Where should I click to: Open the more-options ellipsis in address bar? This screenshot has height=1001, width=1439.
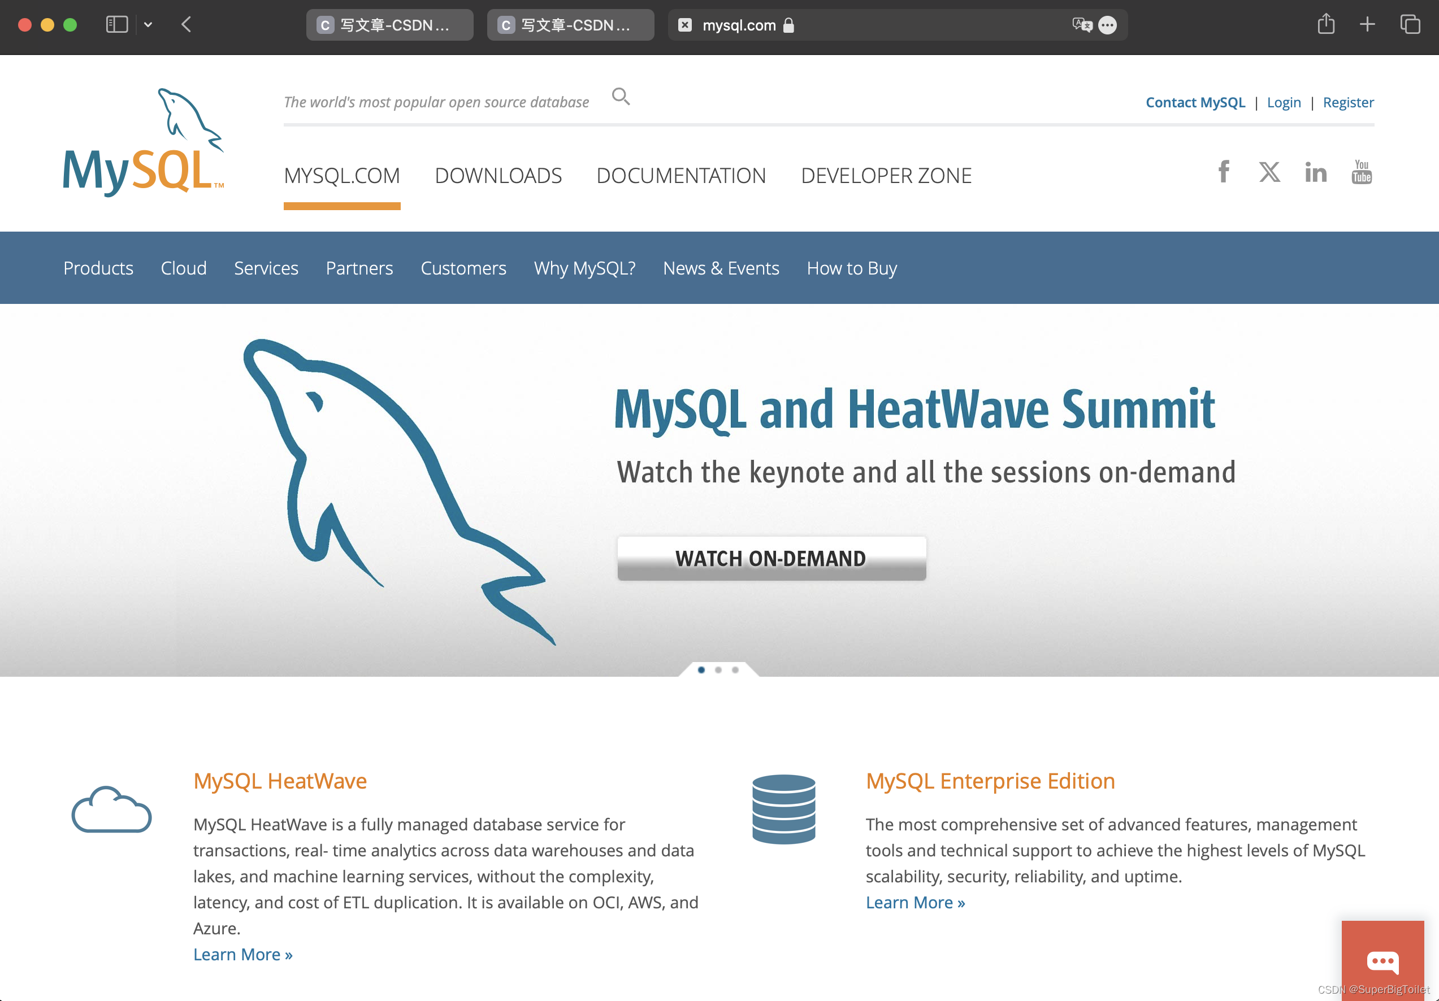coord(1107,25)
